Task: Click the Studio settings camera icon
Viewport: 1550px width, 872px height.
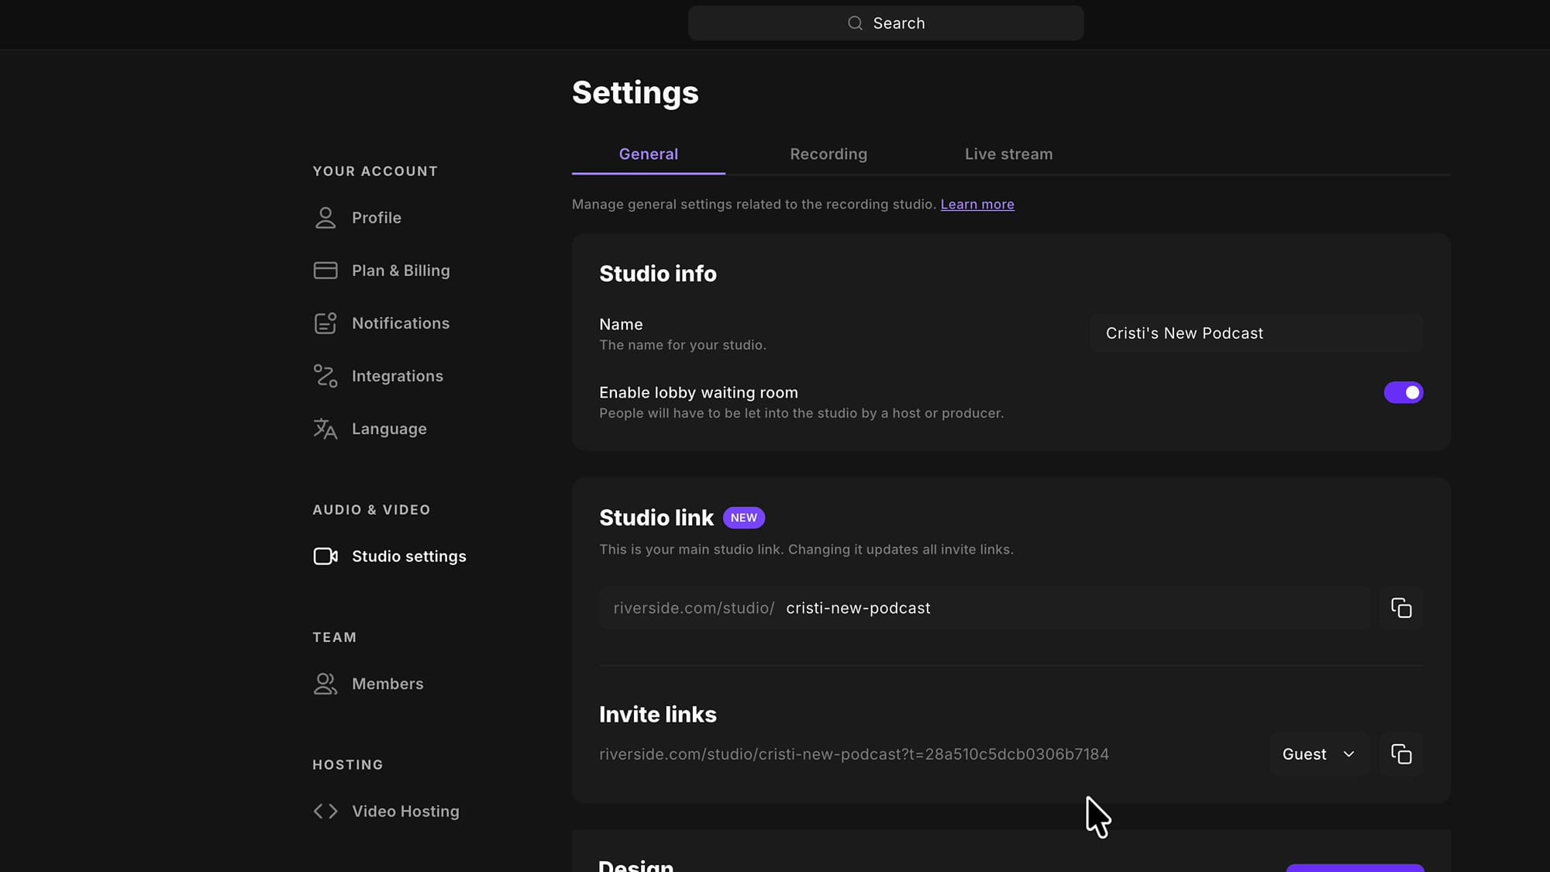Action: 325,557
